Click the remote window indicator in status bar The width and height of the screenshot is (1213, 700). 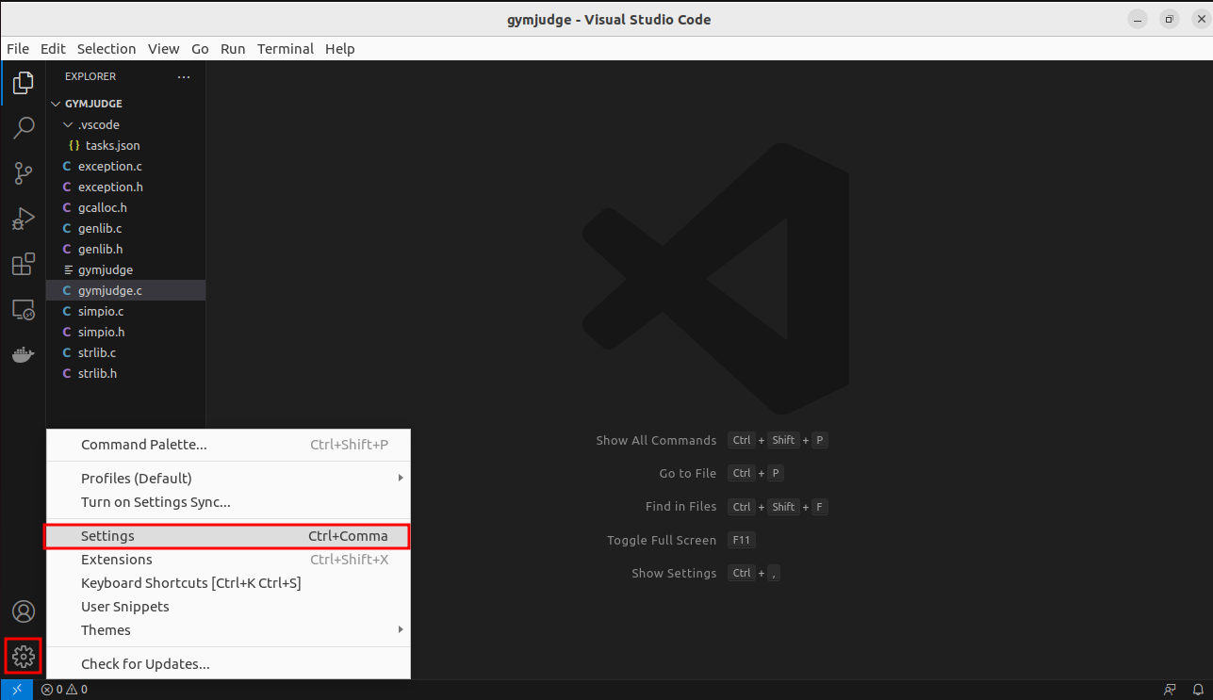16,690
